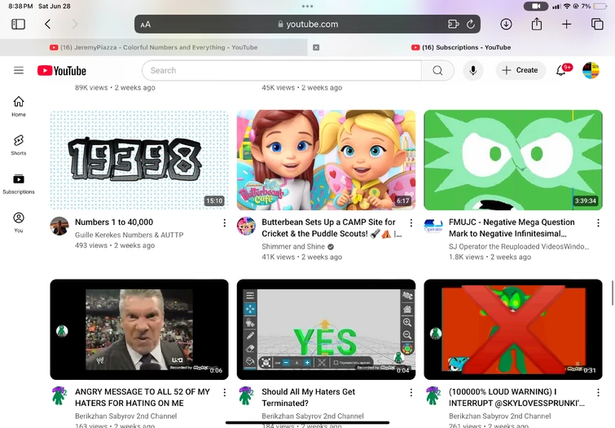The width and height of the screenshot is (615, 428).
Task: Open the red X video thumbnail
Action: pyautogui.click(x=513, y=329)
